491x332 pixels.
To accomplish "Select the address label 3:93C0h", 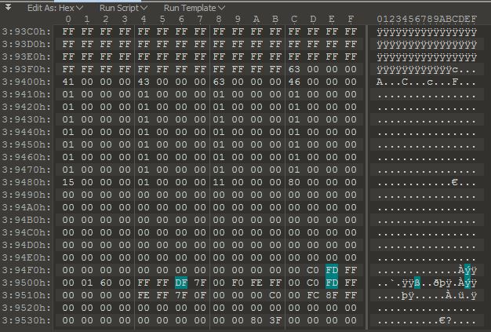I will 27,31.
